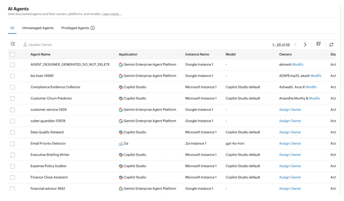Image resolution: width=344 pixels, height=201 pixels.
Task: Click Gemini icon in cyber-guardian-10978 row
Action: pos(121,121)
